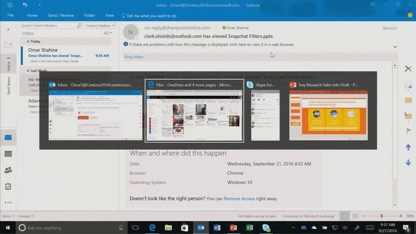Click the reading pane scroll down arrow

[x=395, y=205]
